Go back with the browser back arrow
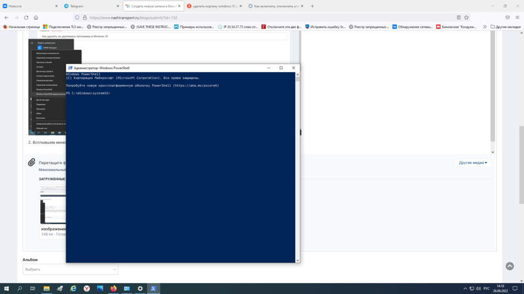 tap(7, 17)
